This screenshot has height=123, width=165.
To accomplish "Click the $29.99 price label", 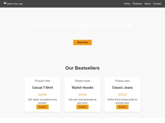I will [42, 95].
